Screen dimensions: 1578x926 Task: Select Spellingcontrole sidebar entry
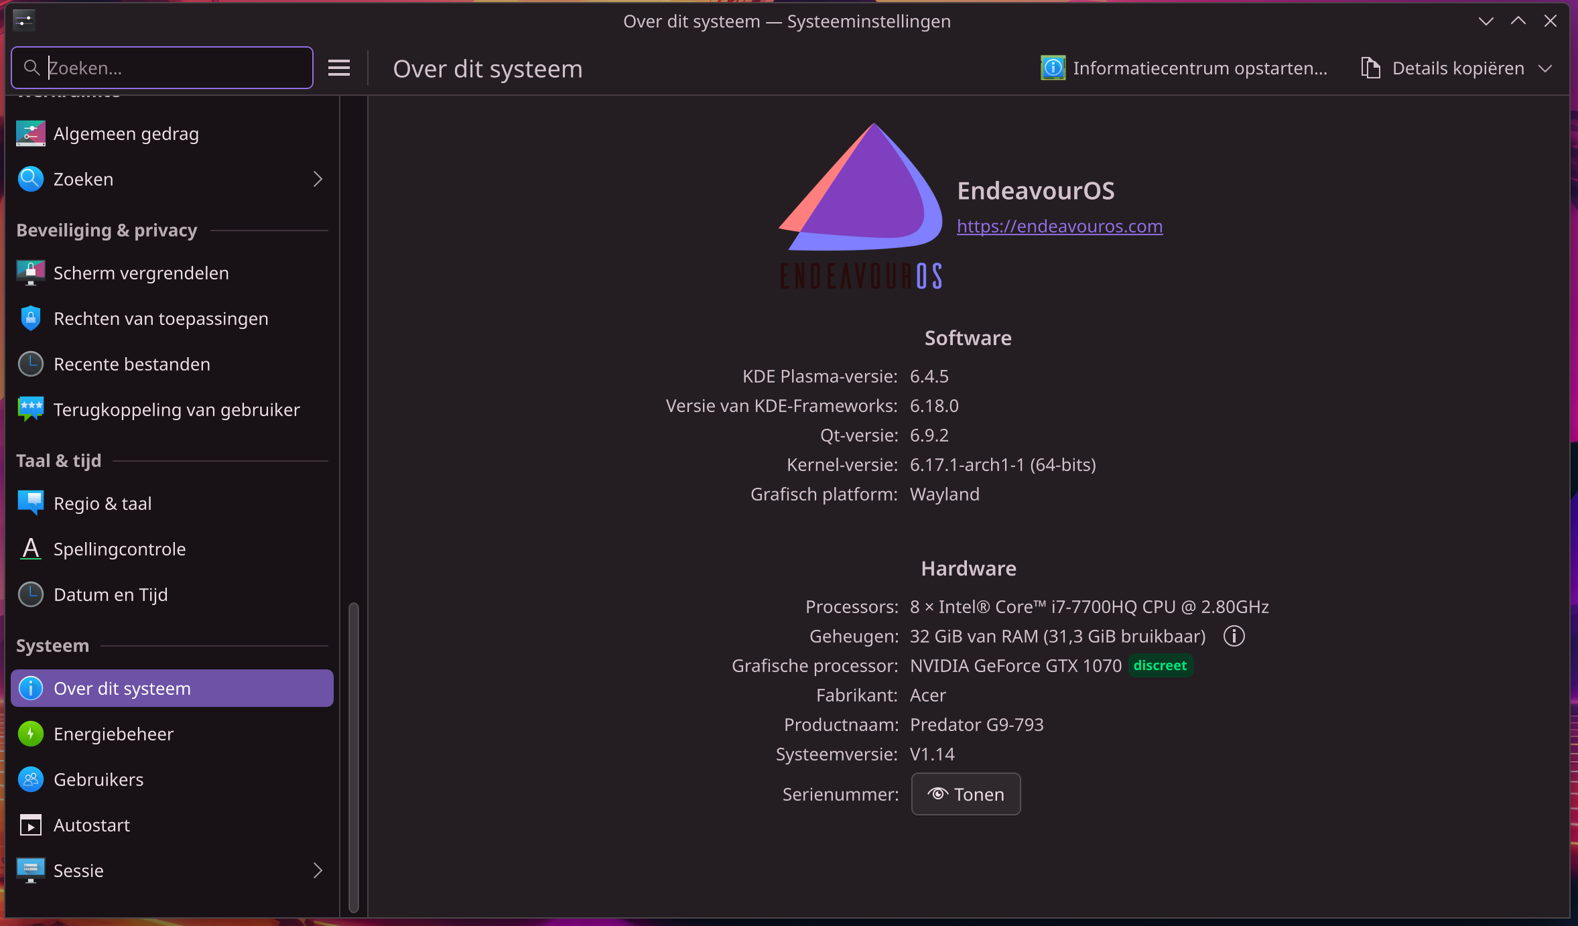click(119, 549)
